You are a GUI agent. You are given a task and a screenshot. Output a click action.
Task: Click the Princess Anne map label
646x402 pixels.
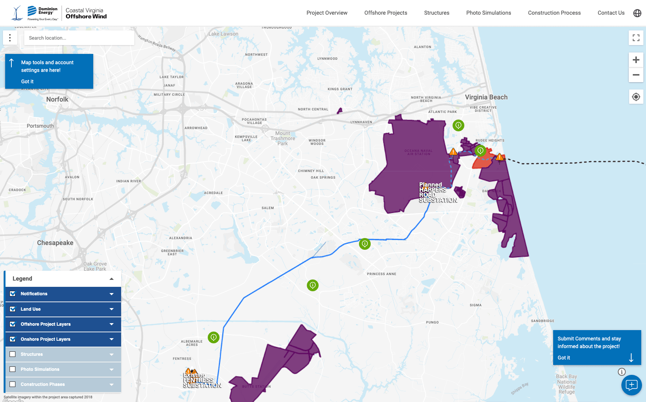(x=382, y=274)
